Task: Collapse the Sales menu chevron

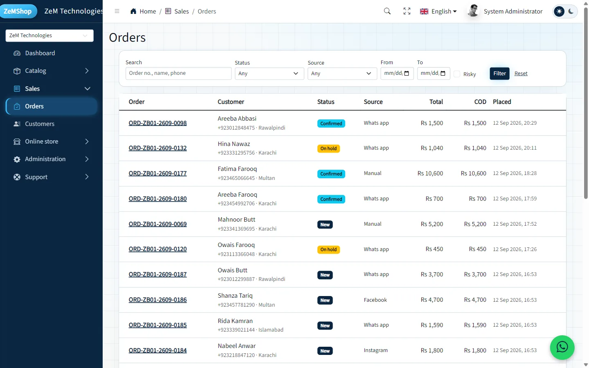Action: tap(87, 89)
